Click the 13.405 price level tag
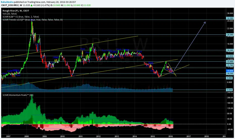 point(230,62)
